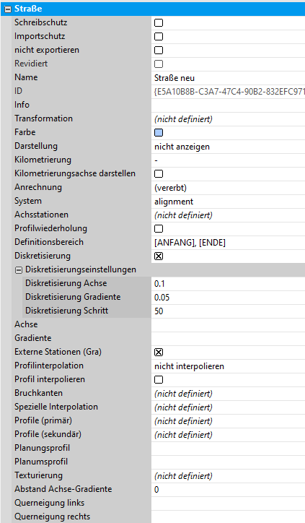Click the Diskretisierung Achse value 0.1
Screen dimensions: 305x523
(x=228, y=283)
